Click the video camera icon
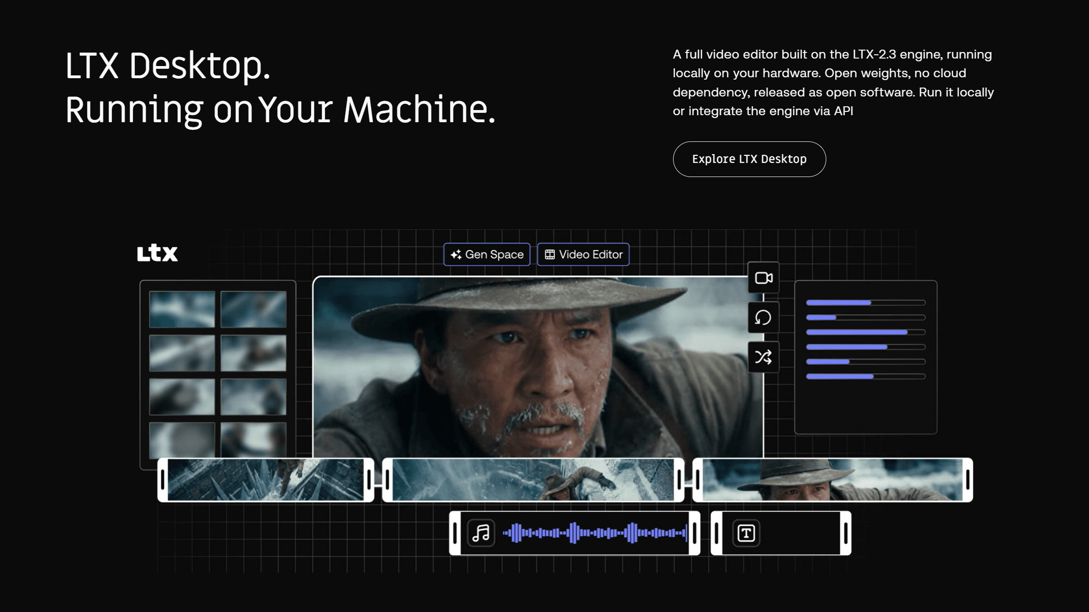This screenshot has height=612, width=1089. (x=763, y=278)
